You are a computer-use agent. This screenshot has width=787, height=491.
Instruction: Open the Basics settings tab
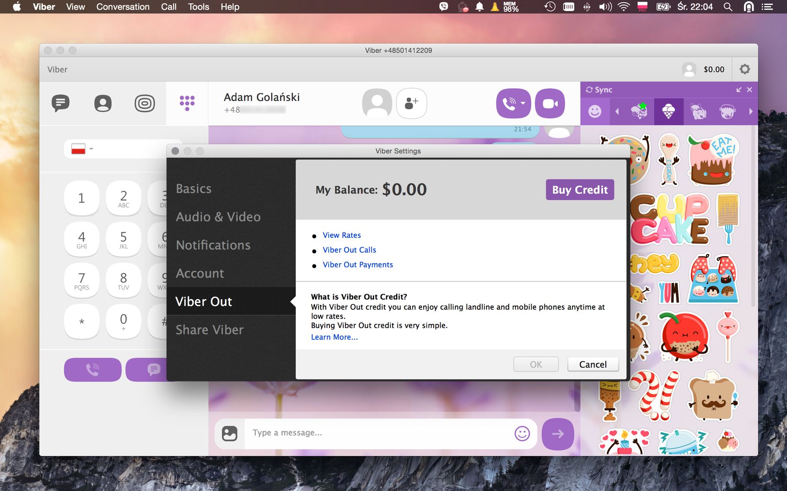194,189
